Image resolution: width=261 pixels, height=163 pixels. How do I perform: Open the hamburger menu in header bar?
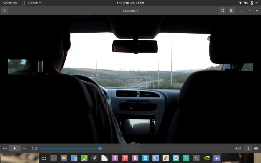click(231, 10)
